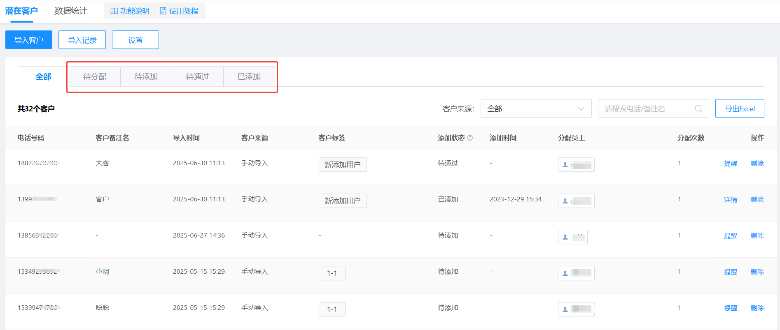Click the 待通过 status in 大客 row
This screenshot has width=780, height=330.
pos(448,163)
